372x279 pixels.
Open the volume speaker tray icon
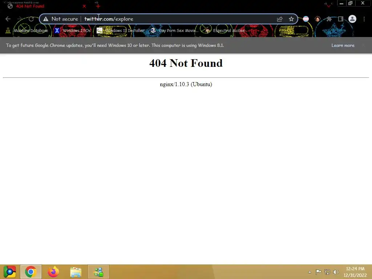coord(336,272)
